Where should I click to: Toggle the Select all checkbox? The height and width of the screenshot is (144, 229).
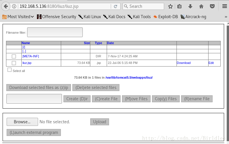click(x=10, y=70)
